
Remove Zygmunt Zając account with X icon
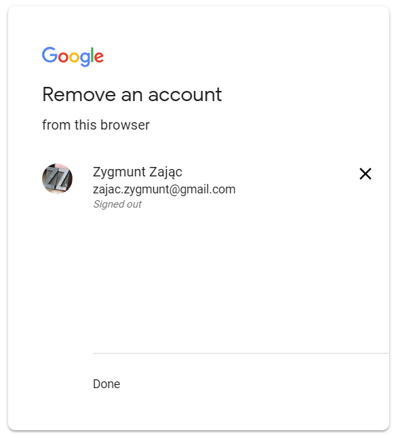tap(365, 174)
